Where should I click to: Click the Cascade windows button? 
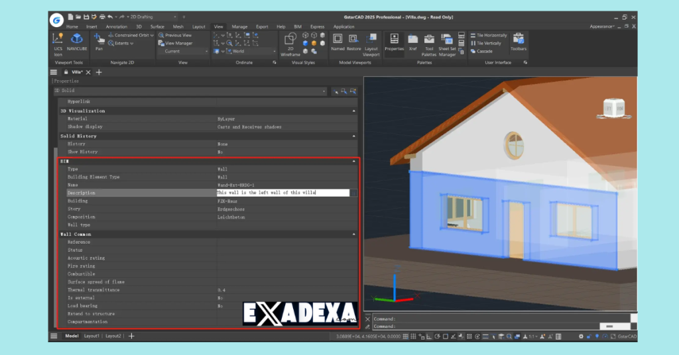(481, 51)
